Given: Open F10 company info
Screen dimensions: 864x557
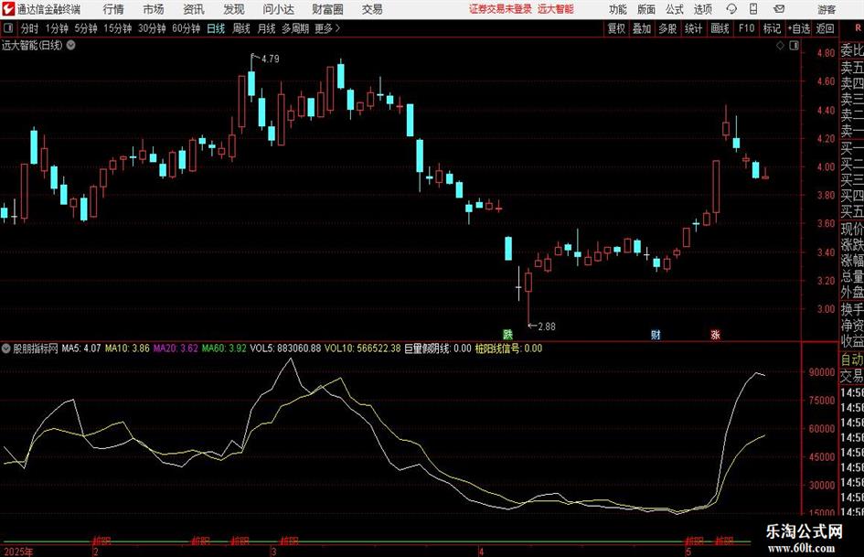Looking at the screenshot, I should tap(747, 28).
